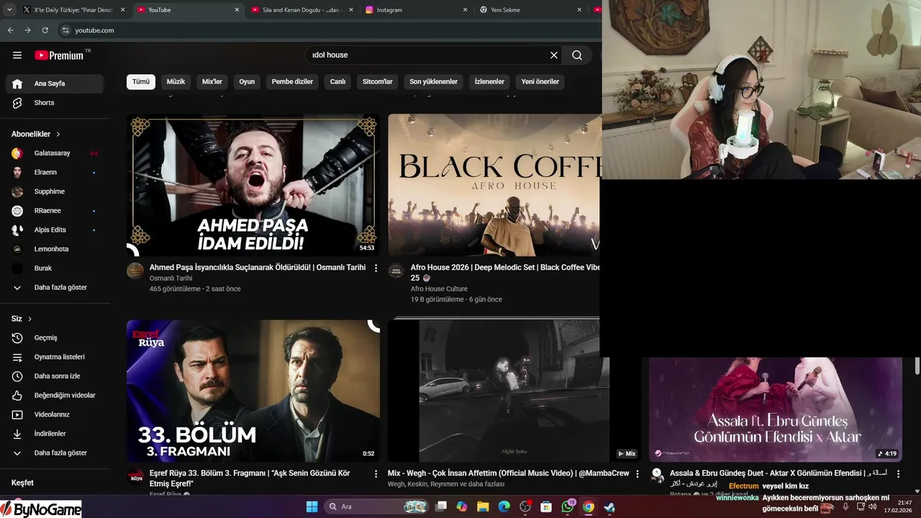Screen dimensions: 921x518
Task: Open the Windows Start menu
Action: click(x=312, y=507)
